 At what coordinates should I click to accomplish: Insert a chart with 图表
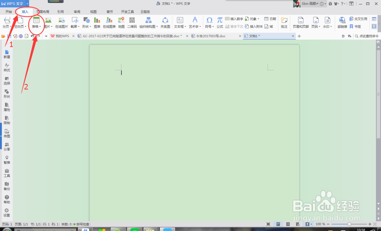coord(97,22)
